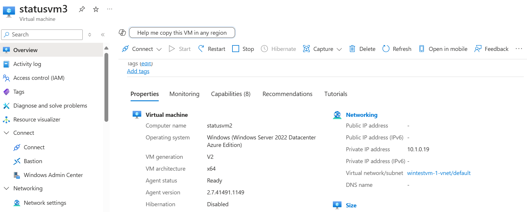Stop the virtual machine

(243, 49)
